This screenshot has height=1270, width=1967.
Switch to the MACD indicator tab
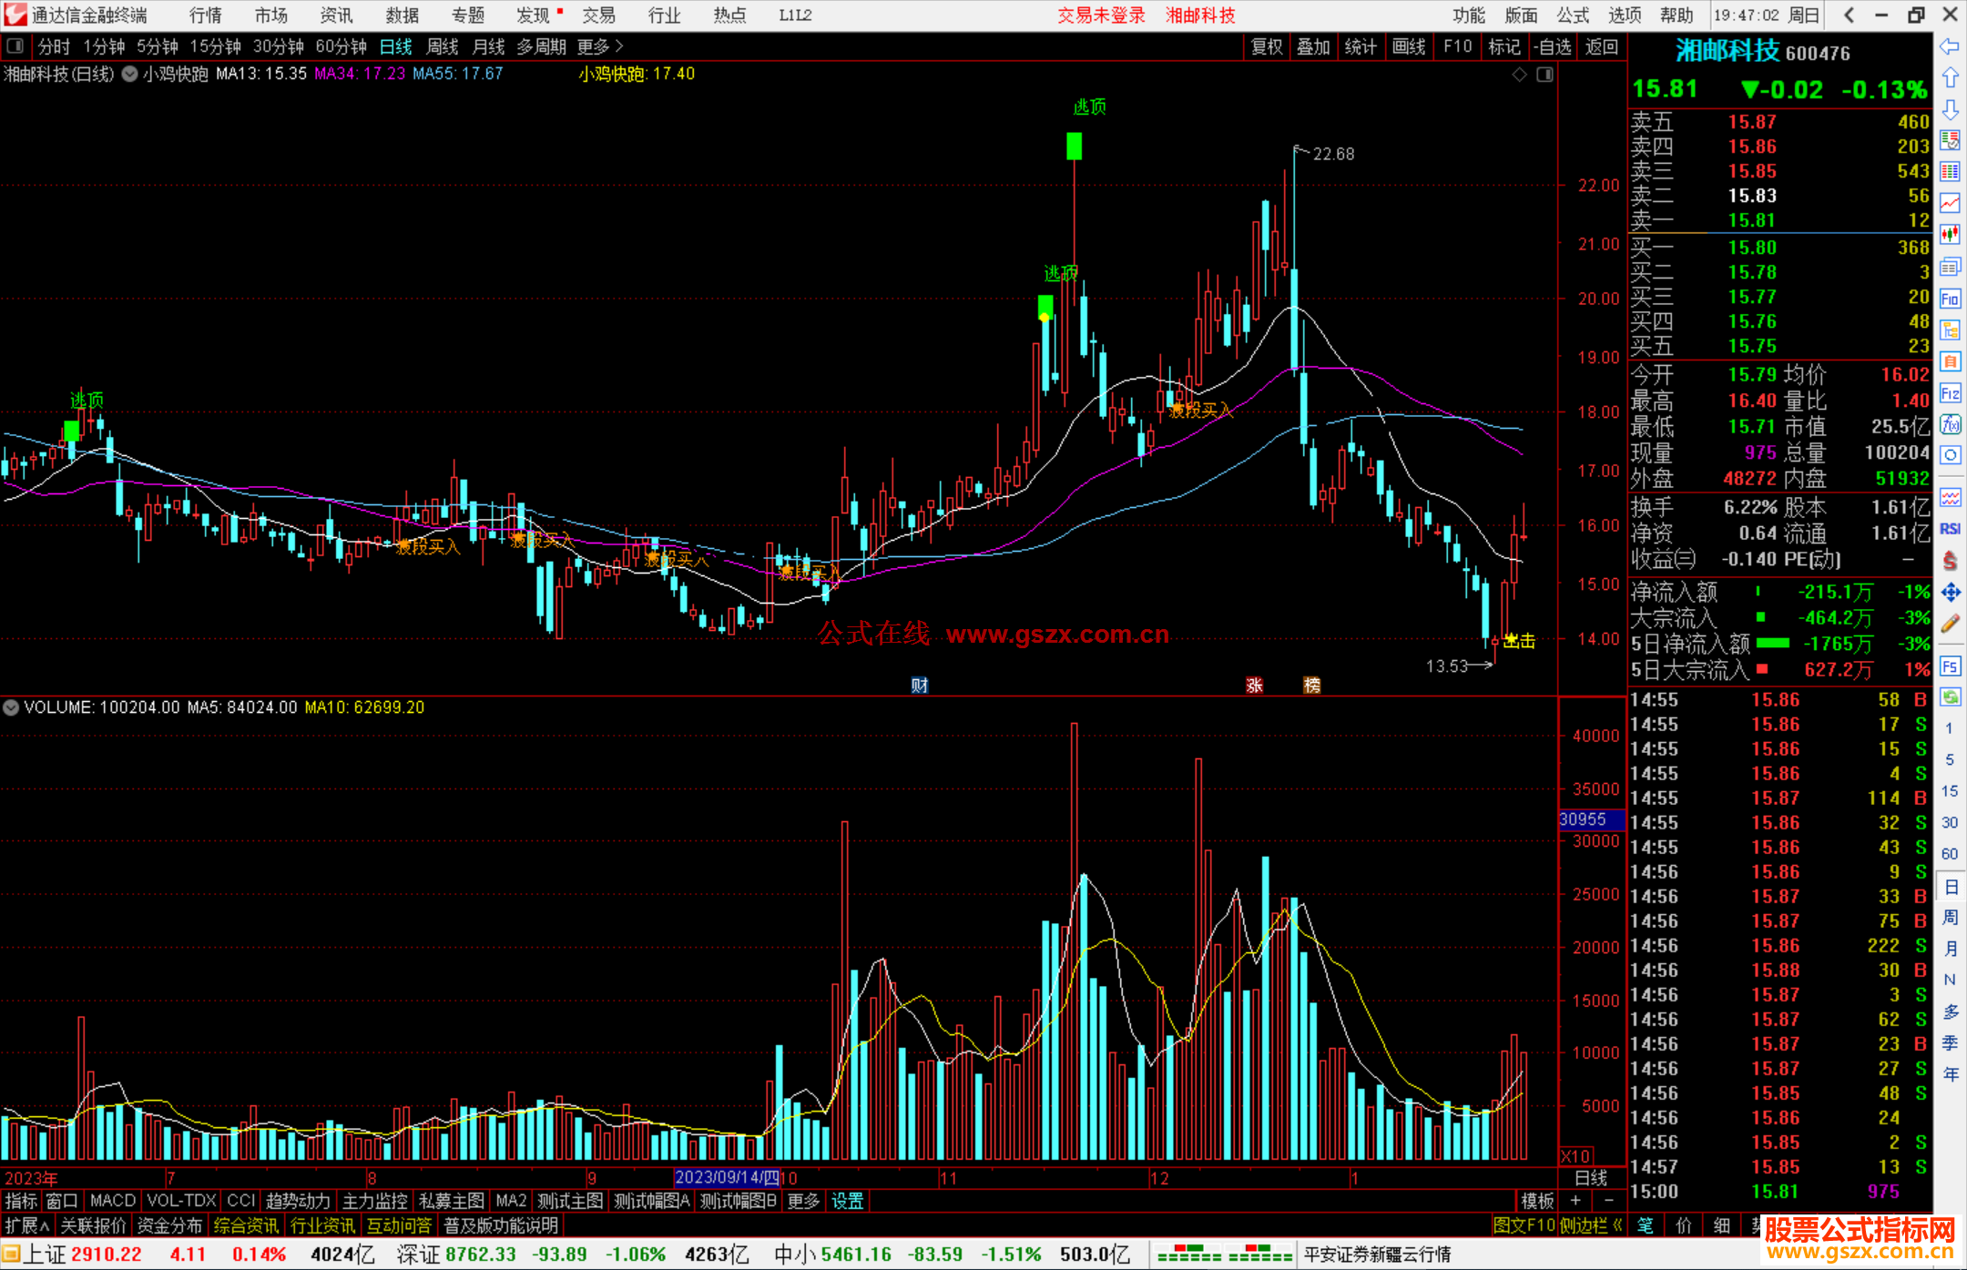[x=112, y=1201]
